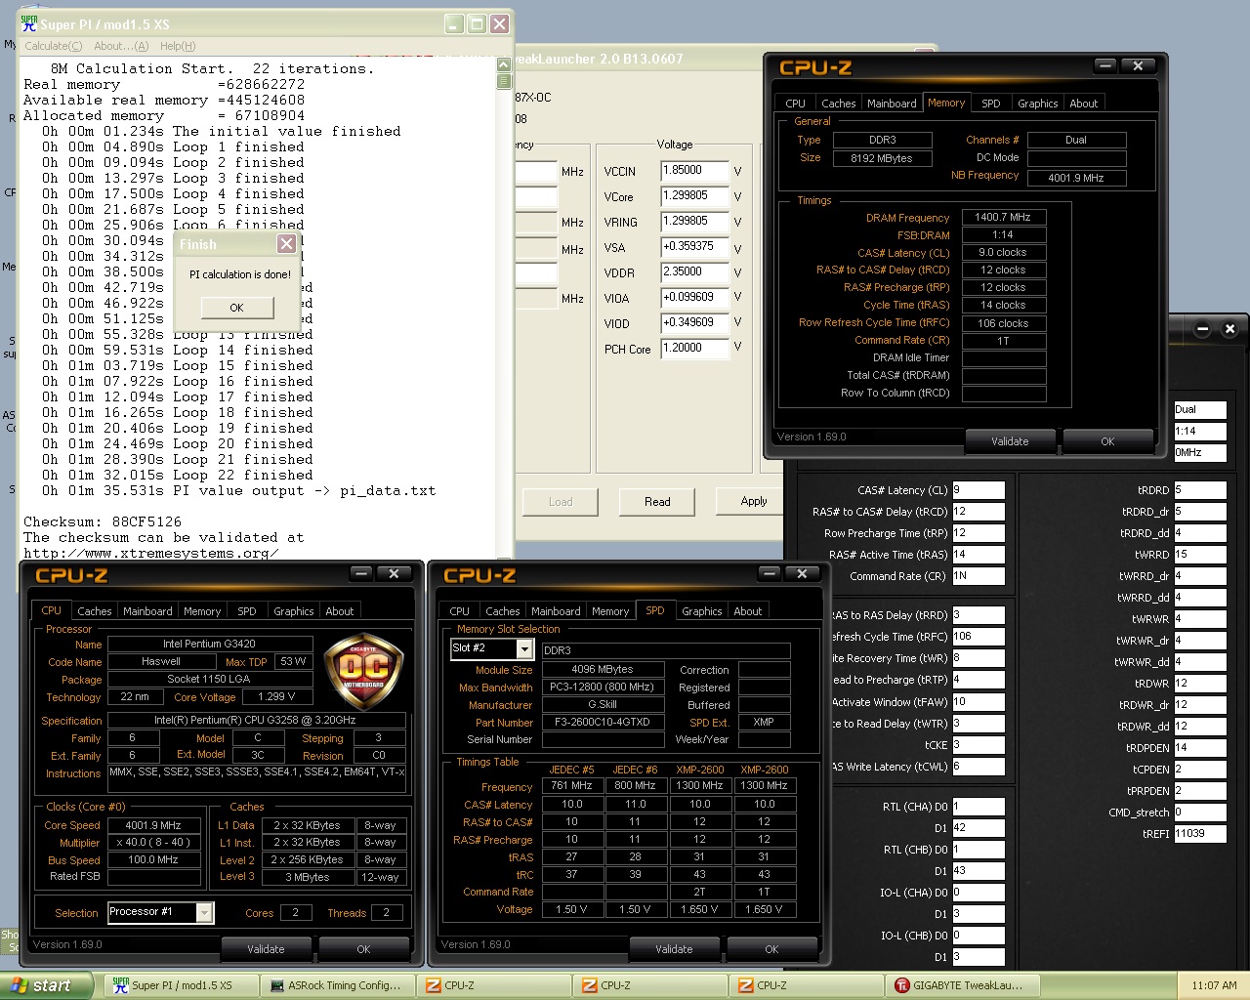The image size is (1250, 1000).
Task: Click ASRock Timing Configurator taskbar icon
Action: pos(277,985)
